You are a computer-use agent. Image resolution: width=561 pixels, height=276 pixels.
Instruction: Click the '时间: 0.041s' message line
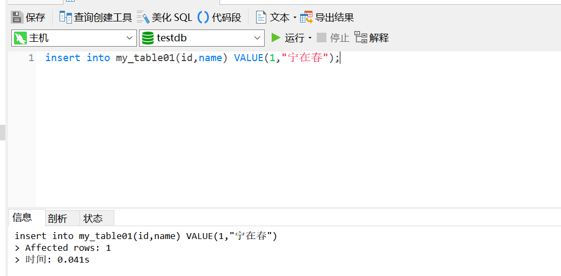[52, 259]
